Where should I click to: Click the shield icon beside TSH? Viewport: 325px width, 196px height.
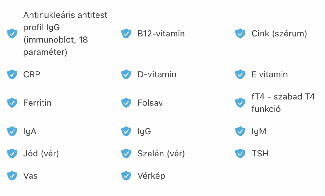pyautogui.click(x=240, y=153)
